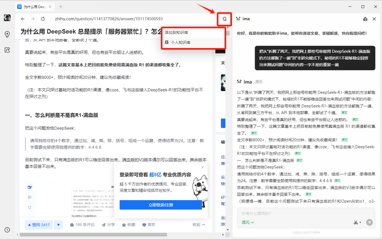Open the history clock icon in the sidebar
Screen dimensions: 382x239
7,230
